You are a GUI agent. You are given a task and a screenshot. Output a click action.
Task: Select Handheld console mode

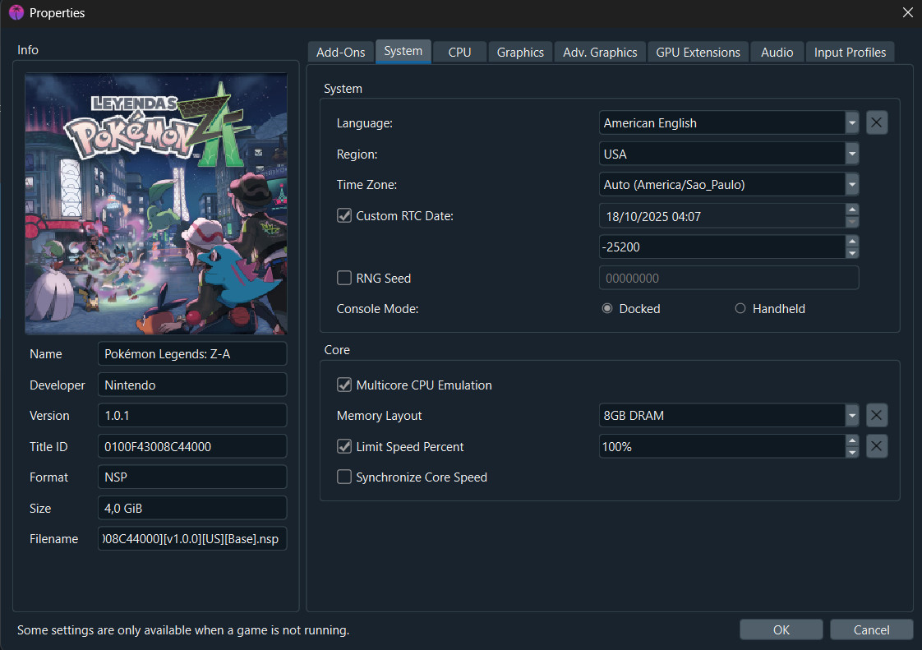[740, 309]
